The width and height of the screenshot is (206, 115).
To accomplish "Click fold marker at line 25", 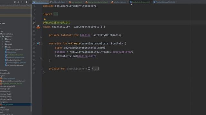I will click(x=42, y=69).
